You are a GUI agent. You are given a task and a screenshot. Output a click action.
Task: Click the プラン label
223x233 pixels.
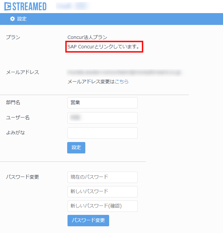click(x=13, y=37)
